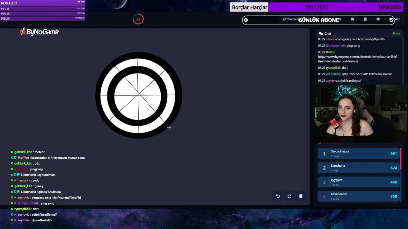Click the green Kick status indicator
408x229 pixels.
point(397,33)
